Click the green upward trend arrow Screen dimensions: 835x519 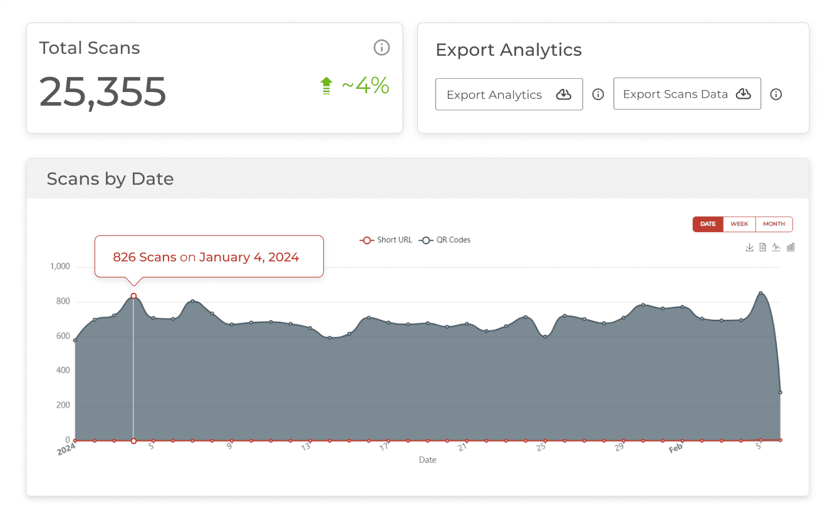326,86
